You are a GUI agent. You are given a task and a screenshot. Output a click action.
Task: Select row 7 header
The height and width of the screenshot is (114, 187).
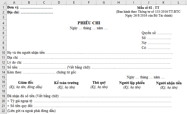(x=3, y=38)
